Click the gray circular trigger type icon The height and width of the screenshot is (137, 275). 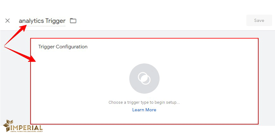[144, 79]
